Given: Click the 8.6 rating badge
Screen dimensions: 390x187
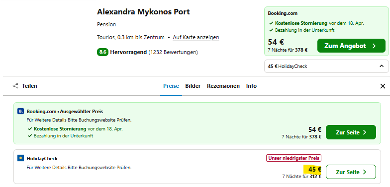Looking at the screenshot, I should click(102, 53).
